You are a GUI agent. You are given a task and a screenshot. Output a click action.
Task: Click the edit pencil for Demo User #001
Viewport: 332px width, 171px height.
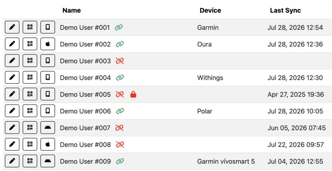pos(12,27)
